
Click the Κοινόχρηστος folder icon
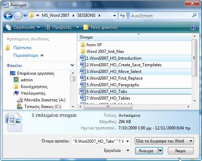click(x=16, y=86)
